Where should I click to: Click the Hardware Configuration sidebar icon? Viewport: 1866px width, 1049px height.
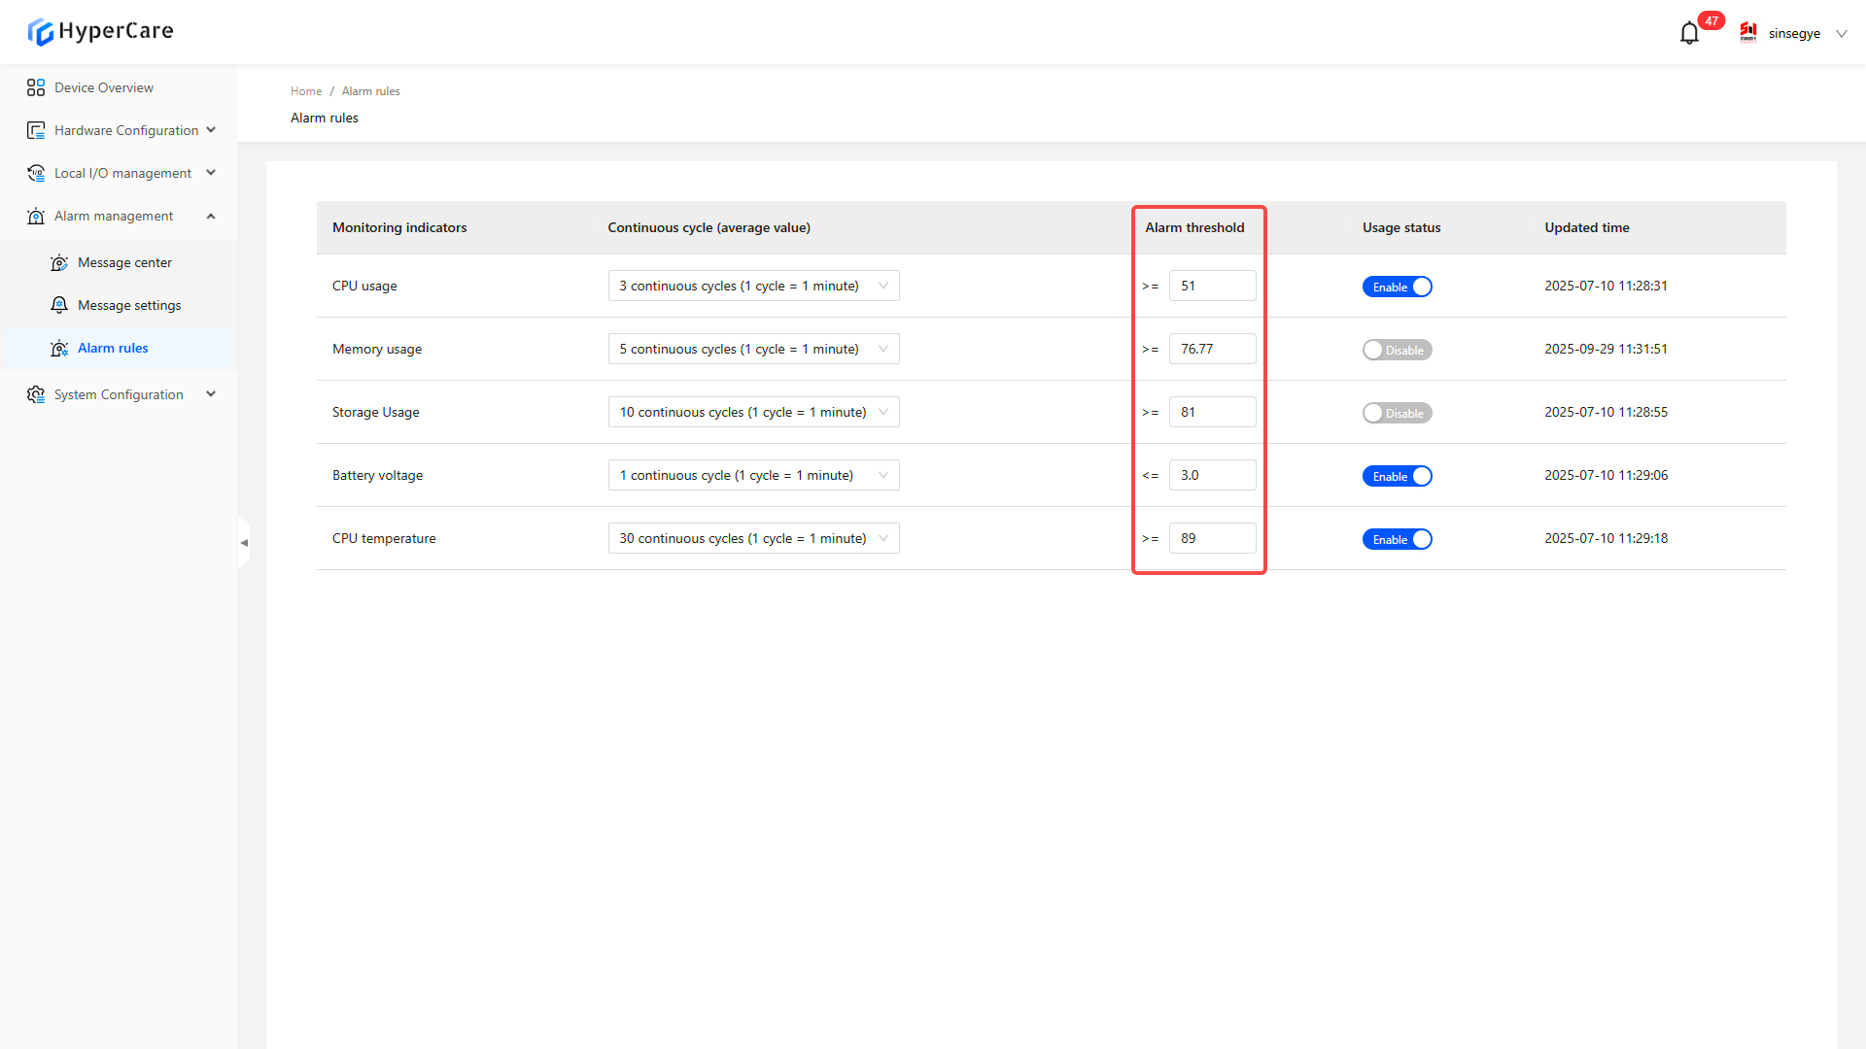(x=36, y=130)
